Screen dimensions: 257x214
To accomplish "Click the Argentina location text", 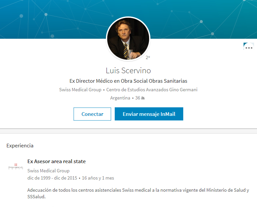I will point(120,98).
